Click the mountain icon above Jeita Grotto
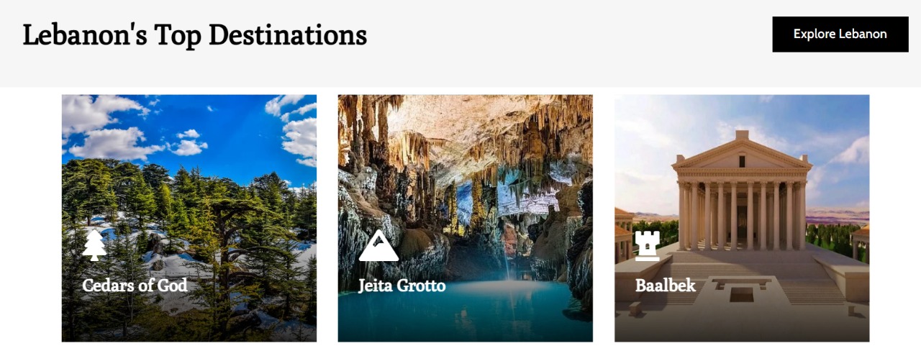The image size is (921, 351). pyautogui.click(x=378, y=245)
